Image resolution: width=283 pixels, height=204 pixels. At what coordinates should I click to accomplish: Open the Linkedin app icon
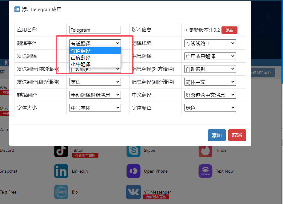tap(61, 171)
